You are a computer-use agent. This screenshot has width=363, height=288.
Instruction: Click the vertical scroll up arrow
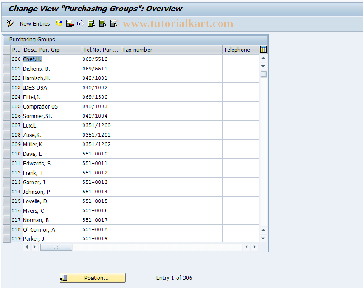click(263, 58)
